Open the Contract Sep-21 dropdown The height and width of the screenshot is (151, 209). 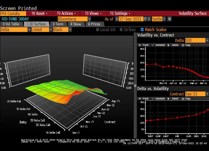tap(197, 94)
